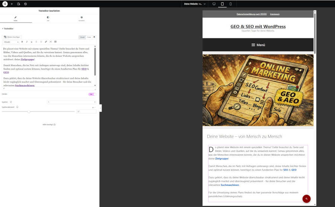Insert numbered list in text editor

point(41,42)
